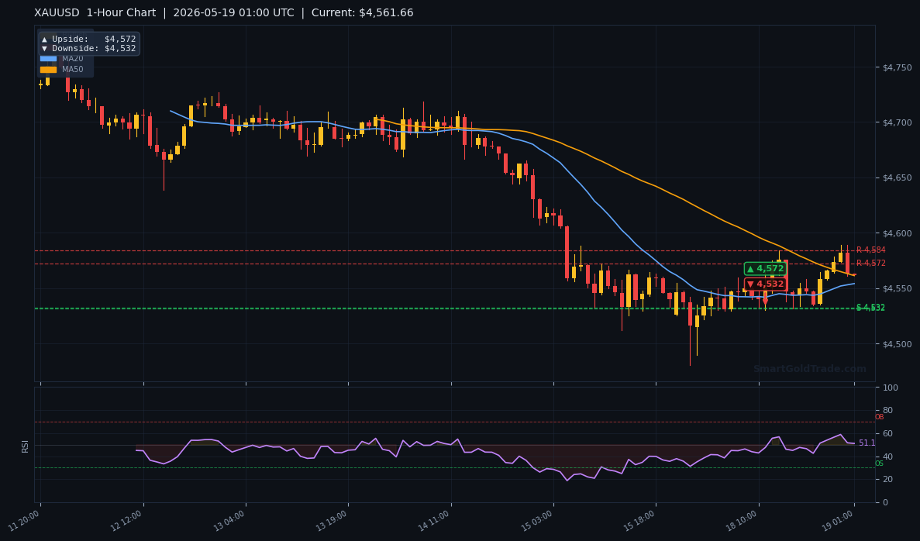Viewport: 920px width, 541px height.
Task: Click the '2026-05-19 01:00 UTC' timestamp
Action: pyautogui.click(x=233, y=13)
